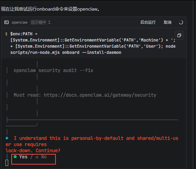Click the 在沙箱中 sandbox badge
This screenshot has height=169, width=196.
click(38, 22)
